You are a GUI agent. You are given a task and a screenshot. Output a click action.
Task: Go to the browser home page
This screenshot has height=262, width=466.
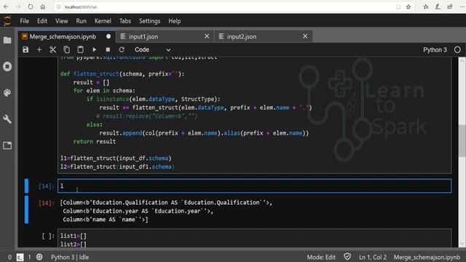pos(43,7)
